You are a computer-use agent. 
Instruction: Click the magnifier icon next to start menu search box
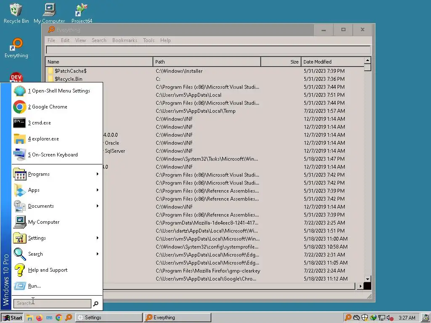point(96,304)
